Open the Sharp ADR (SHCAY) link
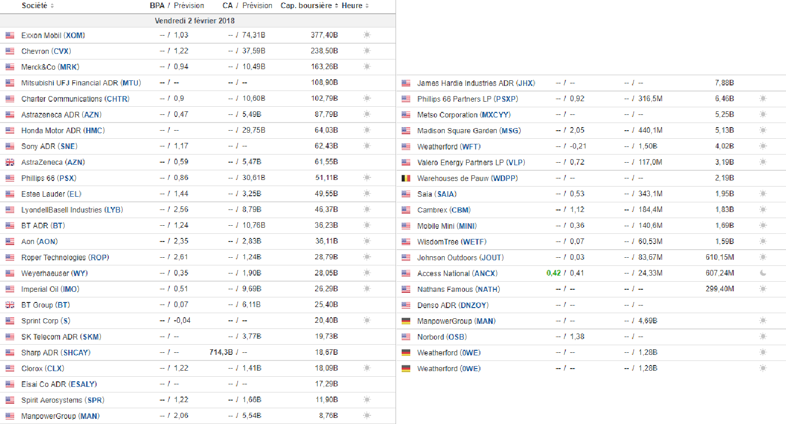This screenshot has width=786, height=424. click(x=56, y=352)
